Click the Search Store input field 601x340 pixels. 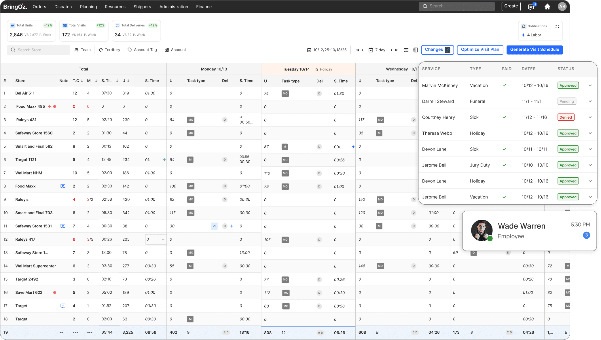pos(39,50)
